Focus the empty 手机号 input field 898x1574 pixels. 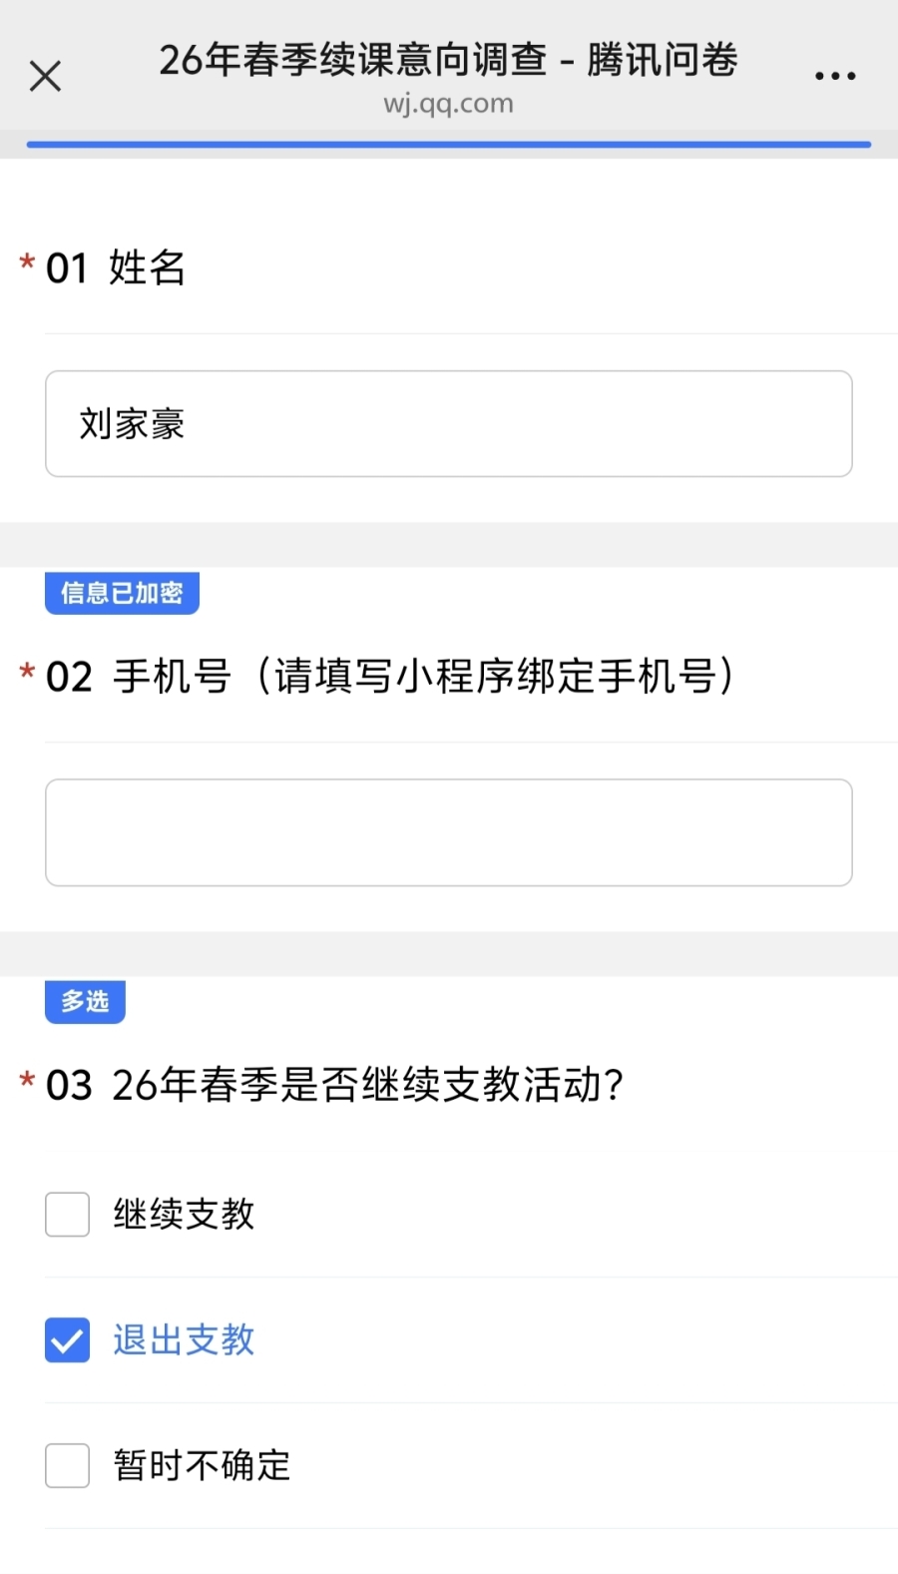point(448,832)
